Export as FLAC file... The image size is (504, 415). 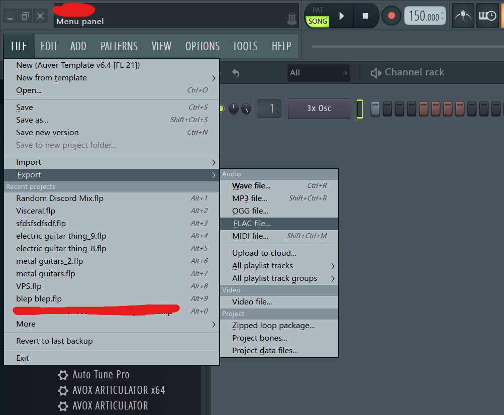pos(279,224)
